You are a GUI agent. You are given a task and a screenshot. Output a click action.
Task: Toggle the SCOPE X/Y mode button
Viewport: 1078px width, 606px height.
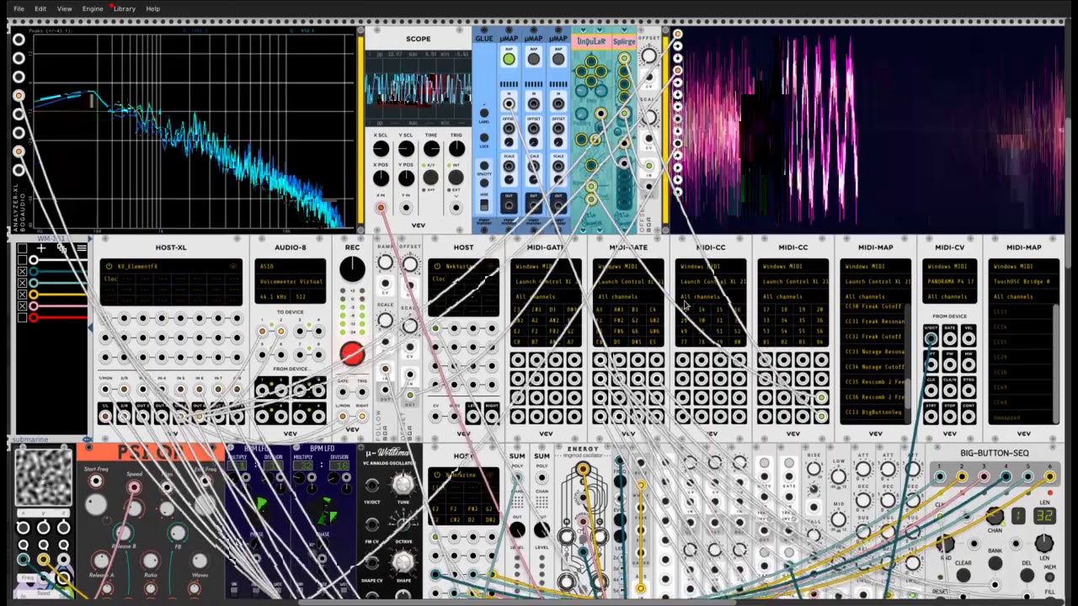tap(431, 178)
